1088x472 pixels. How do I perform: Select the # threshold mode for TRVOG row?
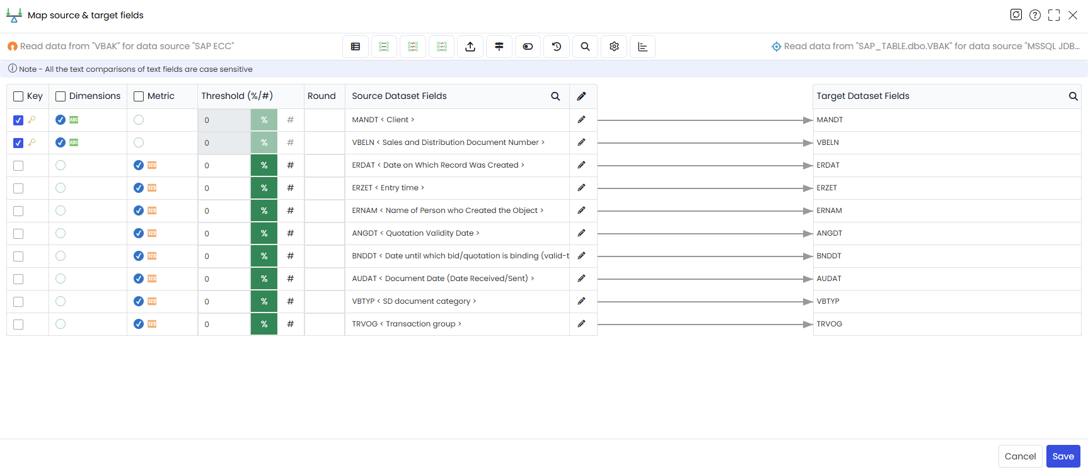click(291, 324)
